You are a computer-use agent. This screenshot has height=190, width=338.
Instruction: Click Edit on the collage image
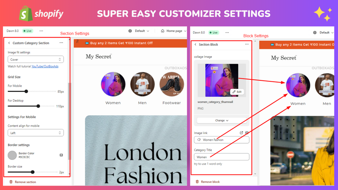[x=237, y=92]
